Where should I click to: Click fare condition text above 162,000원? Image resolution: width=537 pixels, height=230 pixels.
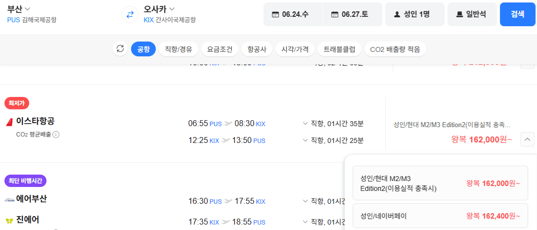click(x=452, y=125)
